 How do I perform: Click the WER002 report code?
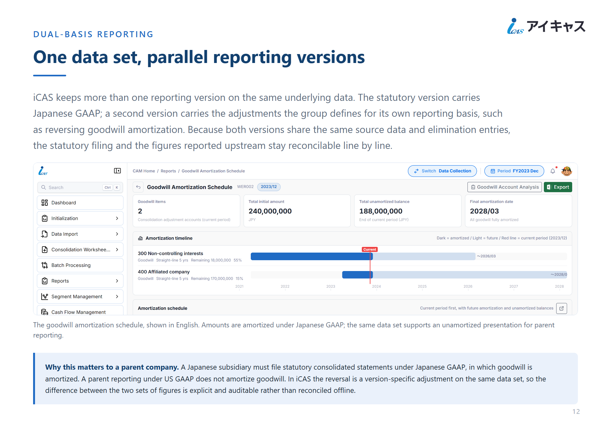click(245, 187)
